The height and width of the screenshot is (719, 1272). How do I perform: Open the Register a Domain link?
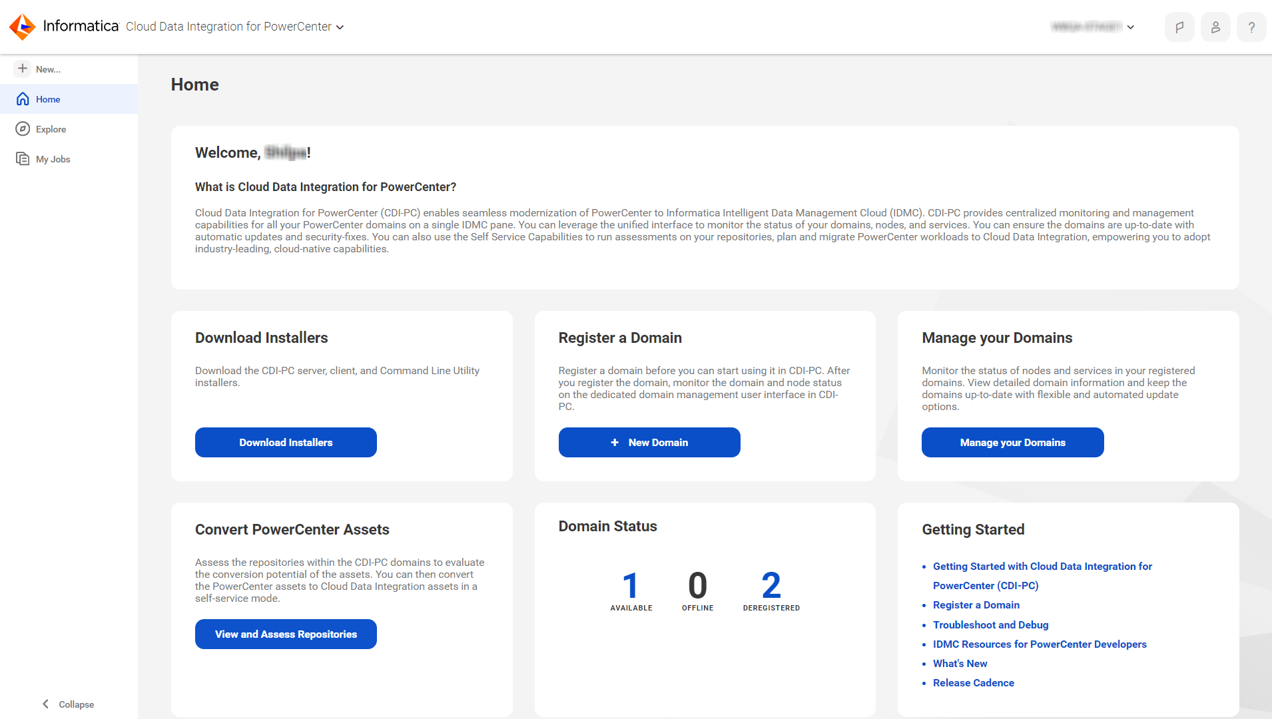(x=976, y=605)
